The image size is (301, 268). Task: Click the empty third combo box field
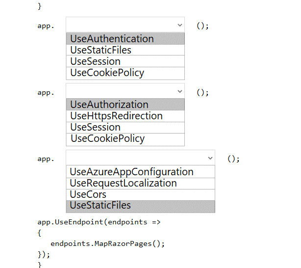click(135, 158)
